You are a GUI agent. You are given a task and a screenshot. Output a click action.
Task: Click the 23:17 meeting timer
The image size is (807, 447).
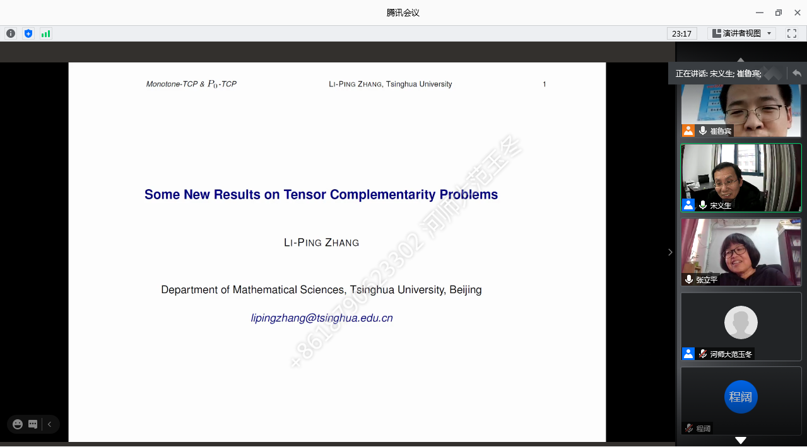pyautogui.click(x=681, y=33)
